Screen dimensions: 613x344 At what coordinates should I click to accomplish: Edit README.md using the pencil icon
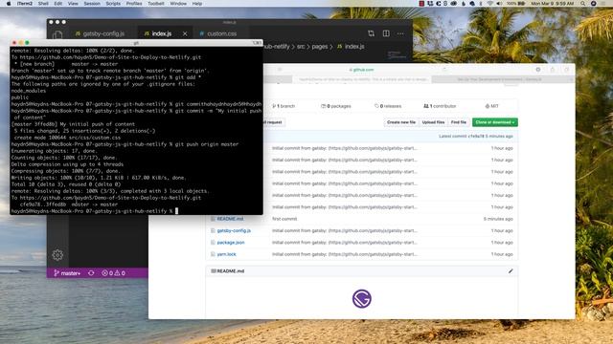[x=511, y=271]
